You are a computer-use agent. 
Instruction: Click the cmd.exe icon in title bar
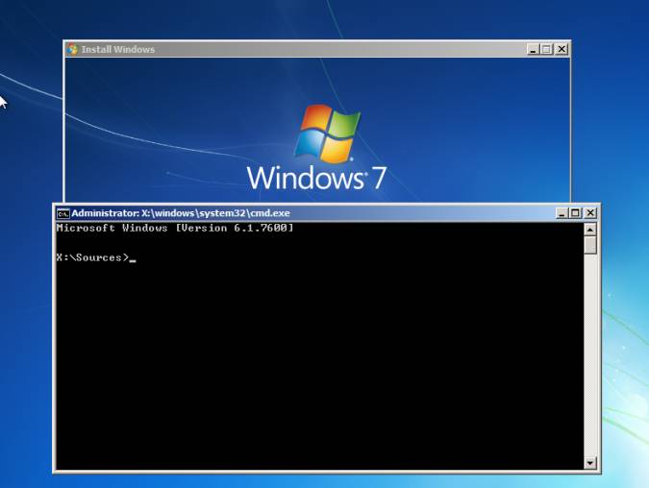coord(62,213)
